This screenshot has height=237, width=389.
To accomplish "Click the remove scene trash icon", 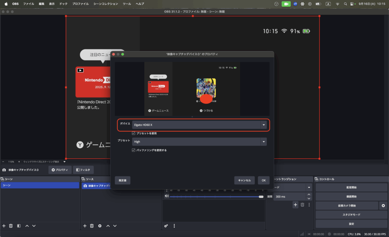I will click(x=11, y=226).
